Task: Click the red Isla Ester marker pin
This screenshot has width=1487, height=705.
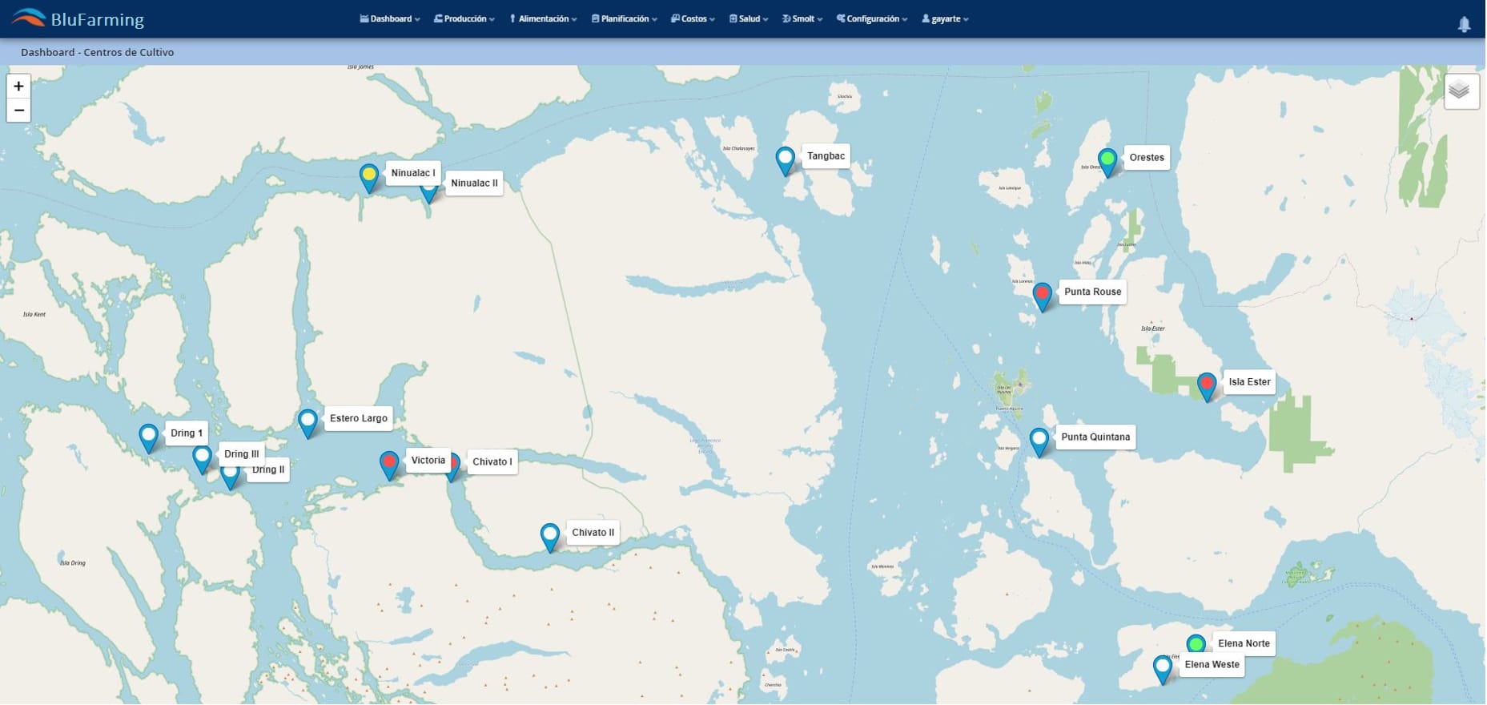Action: point(1206,385)
